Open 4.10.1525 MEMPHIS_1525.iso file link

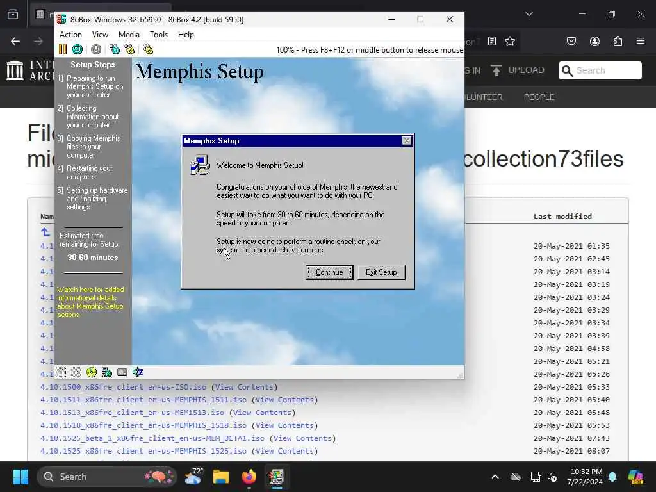point(143,451)
